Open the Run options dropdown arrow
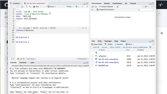The height and width of the screenshot is (94, 167). (73, 7)
